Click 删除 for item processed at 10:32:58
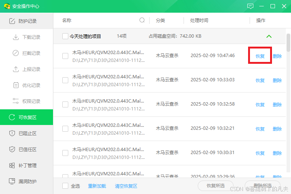Viewport: 291px width, 194px height. 277,105
